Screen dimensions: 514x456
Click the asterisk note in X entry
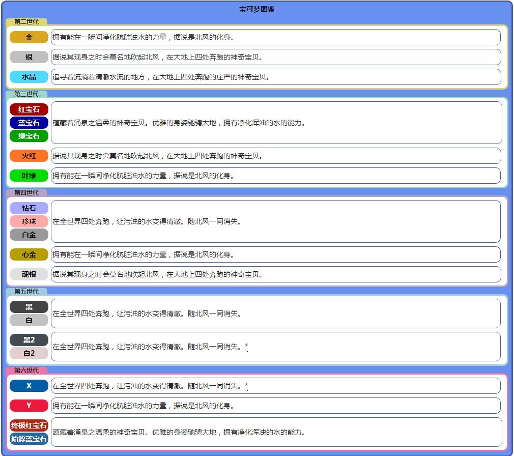coord(246,386)
